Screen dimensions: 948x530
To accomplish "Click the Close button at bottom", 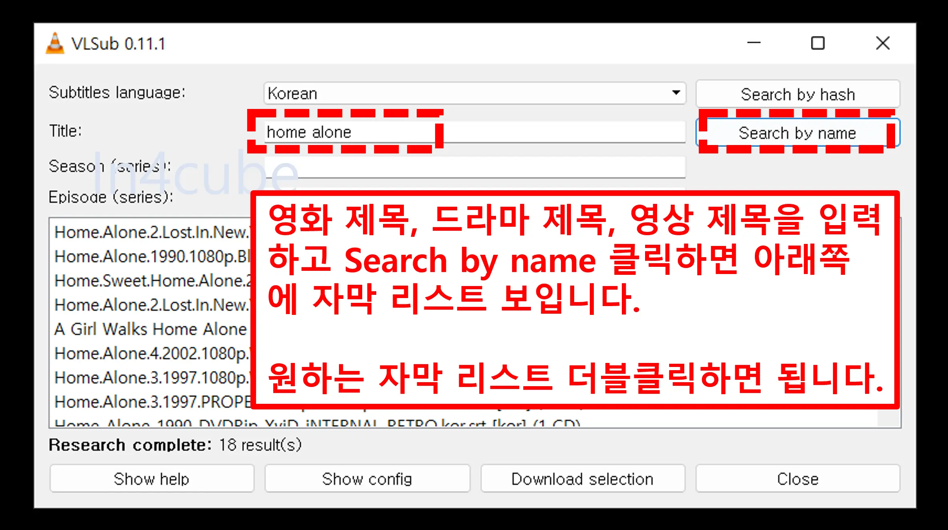I will (798, 479).
